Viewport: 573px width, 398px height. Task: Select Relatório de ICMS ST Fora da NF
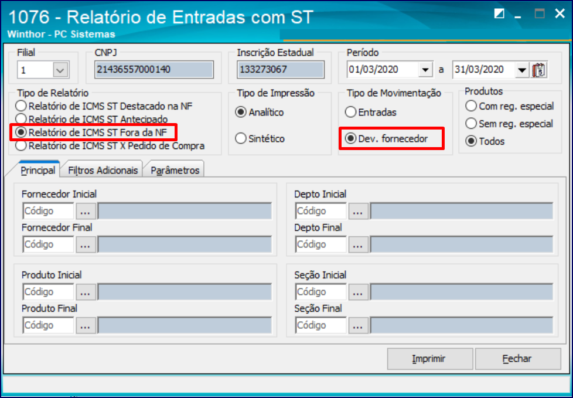tap(91, 132)
